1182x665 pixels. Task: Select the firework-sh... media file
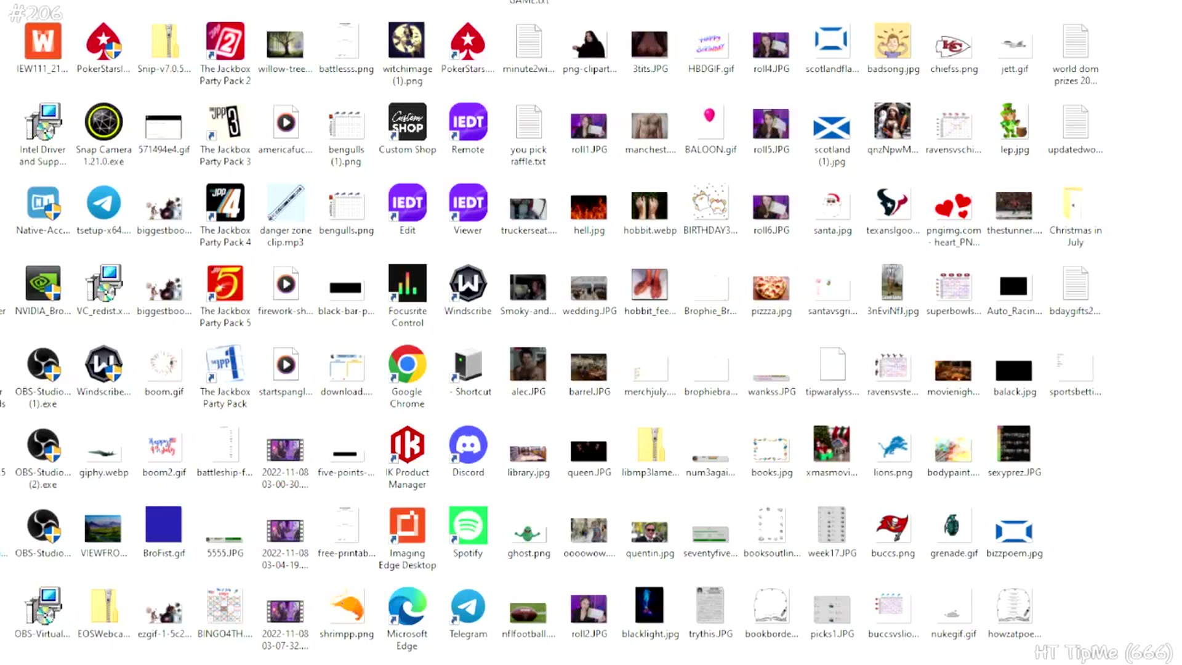pos(286,283)
